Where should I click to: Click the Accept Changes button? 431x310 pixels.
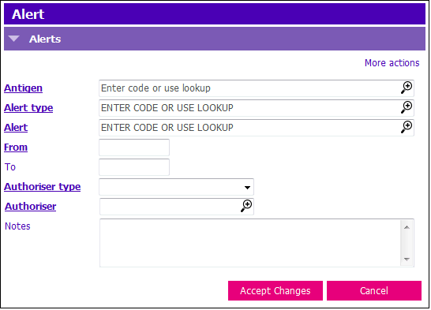275,290
